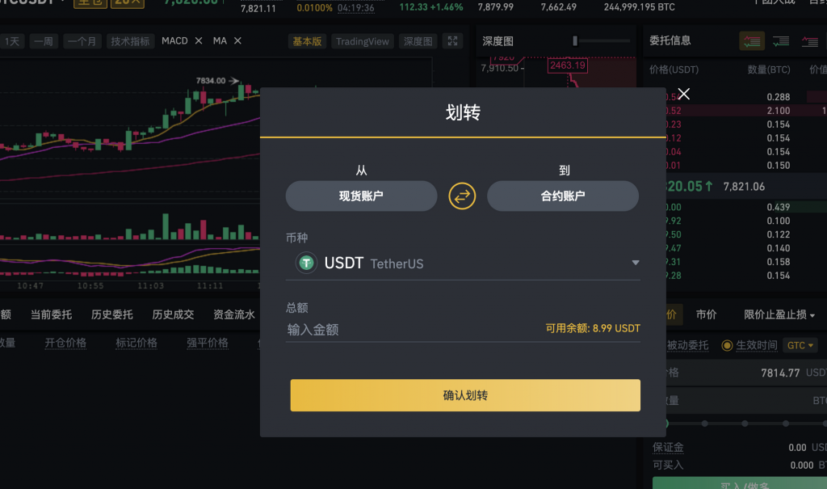Click the 输入金额 amount input field
Screen dimensions: 827x489
pyautogui.click(x=363, y=329)
